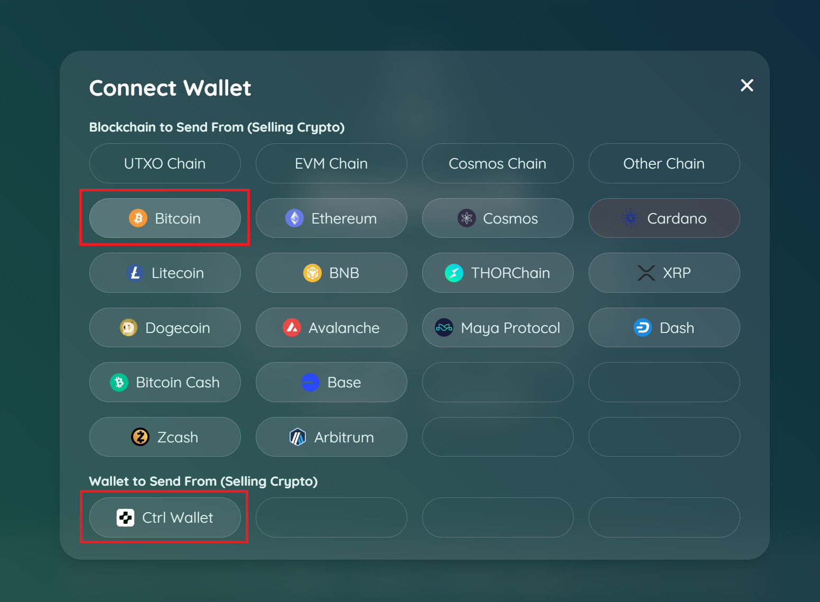Pick Maya Protocol blockchain
Screen dimensions: 820x602
498,328
